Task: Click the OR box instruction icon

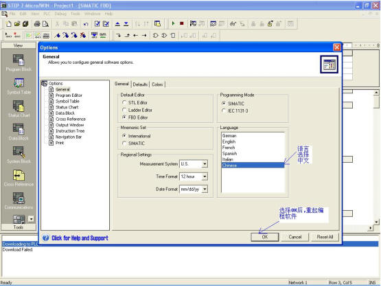Action: point(164,36)
